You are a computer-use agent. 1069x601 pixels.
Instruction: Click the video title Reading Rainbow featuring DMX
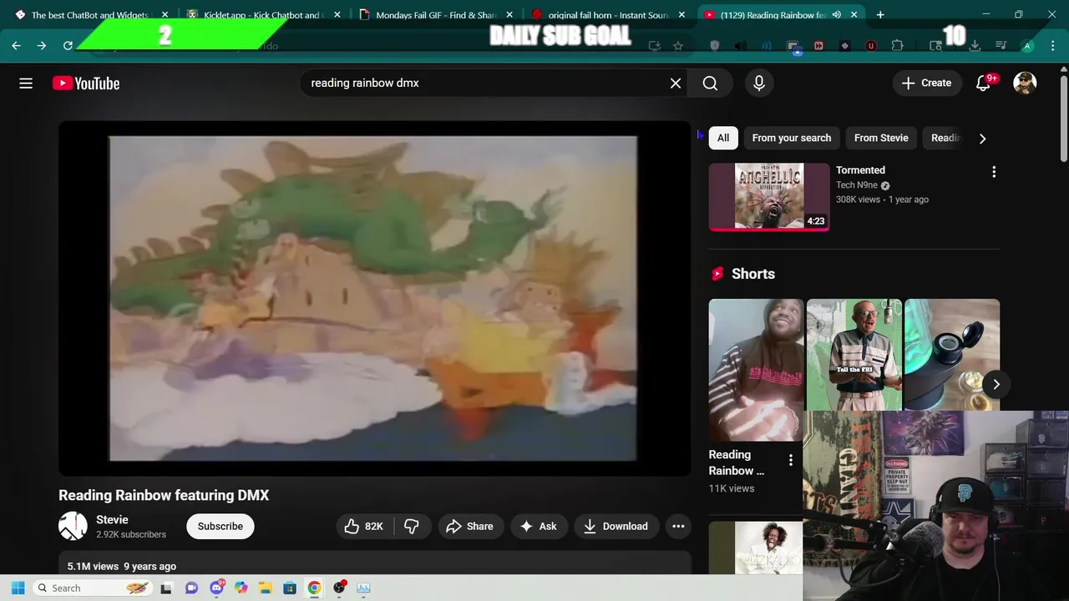tap(164, 495)
